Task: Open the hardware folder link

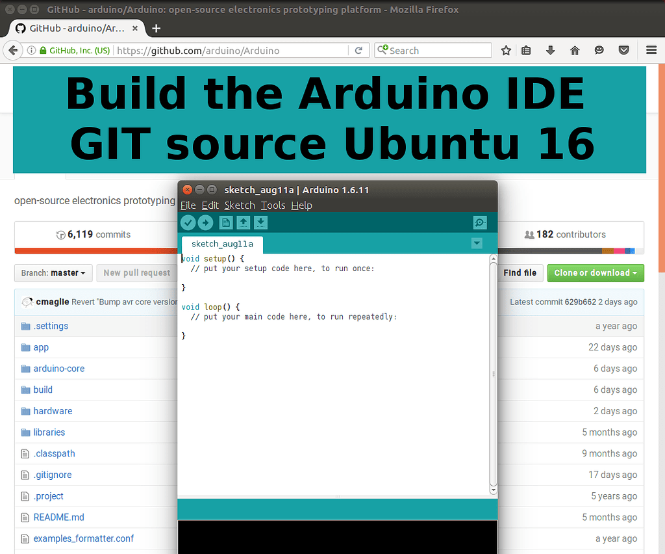Action: 53,411
